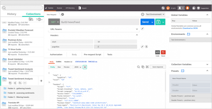Click the search magnifier icon in sidebar
This screenshot has width=212, height=109.
pos(4,8)
